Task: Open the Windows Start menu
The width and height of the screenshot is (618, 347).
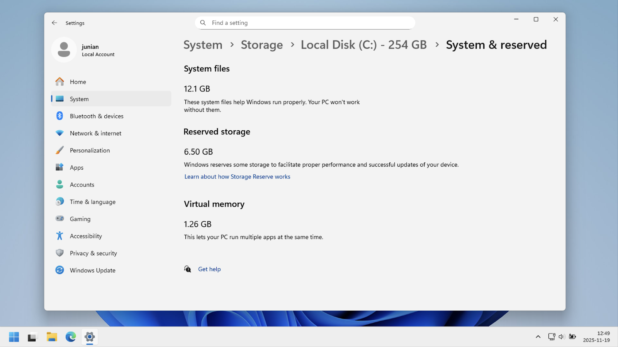Action: point(14,337)
